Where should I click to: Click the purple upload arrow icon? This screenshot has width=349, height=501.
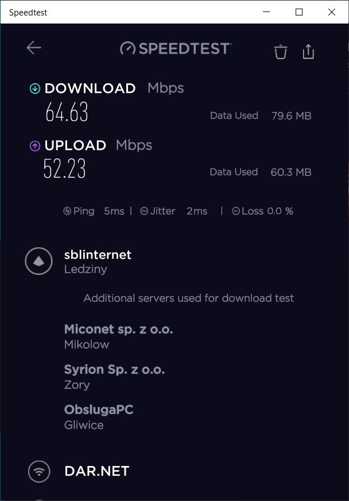click(35, 146)
